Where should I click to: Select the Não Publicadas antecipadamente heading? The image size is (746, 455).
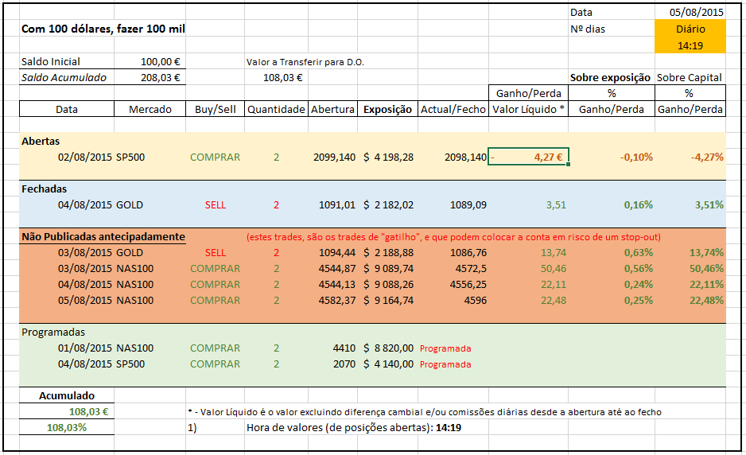pyautogui.click(x=103, y=237)
